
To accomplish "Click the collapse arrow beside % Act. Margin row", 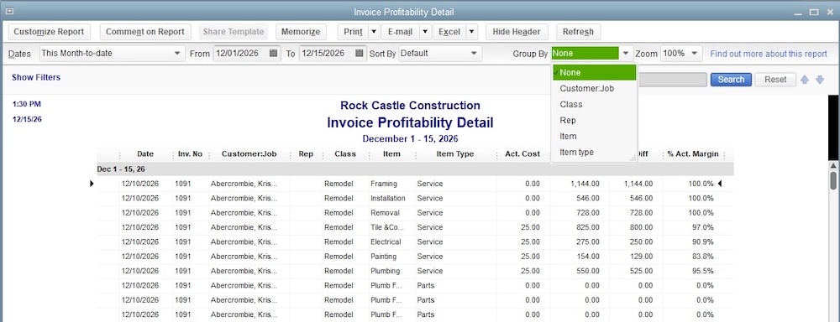I will pyautogui.click(x=720, y=184).
